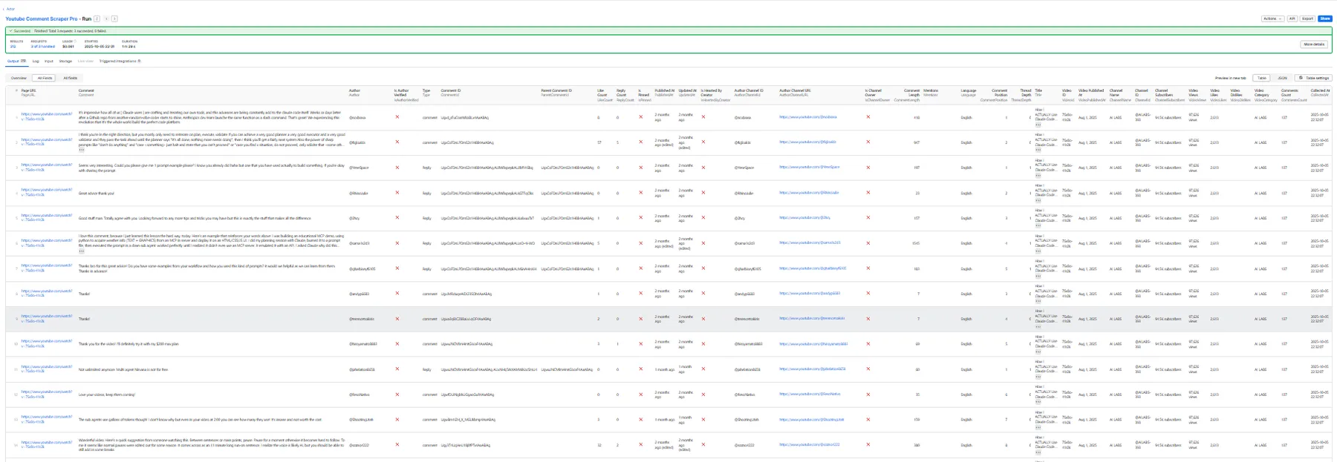Switch preview to JSON format
1337x462 pixels.
[1282, 78]
